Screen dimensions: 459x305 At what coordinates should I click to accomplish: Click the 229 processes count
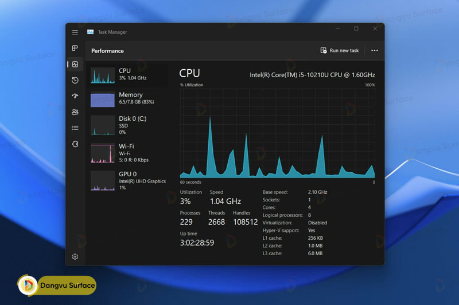click(186, 222)
